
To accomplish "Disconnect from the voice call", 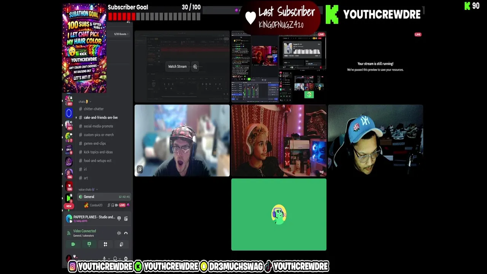I will click(126, 233).
